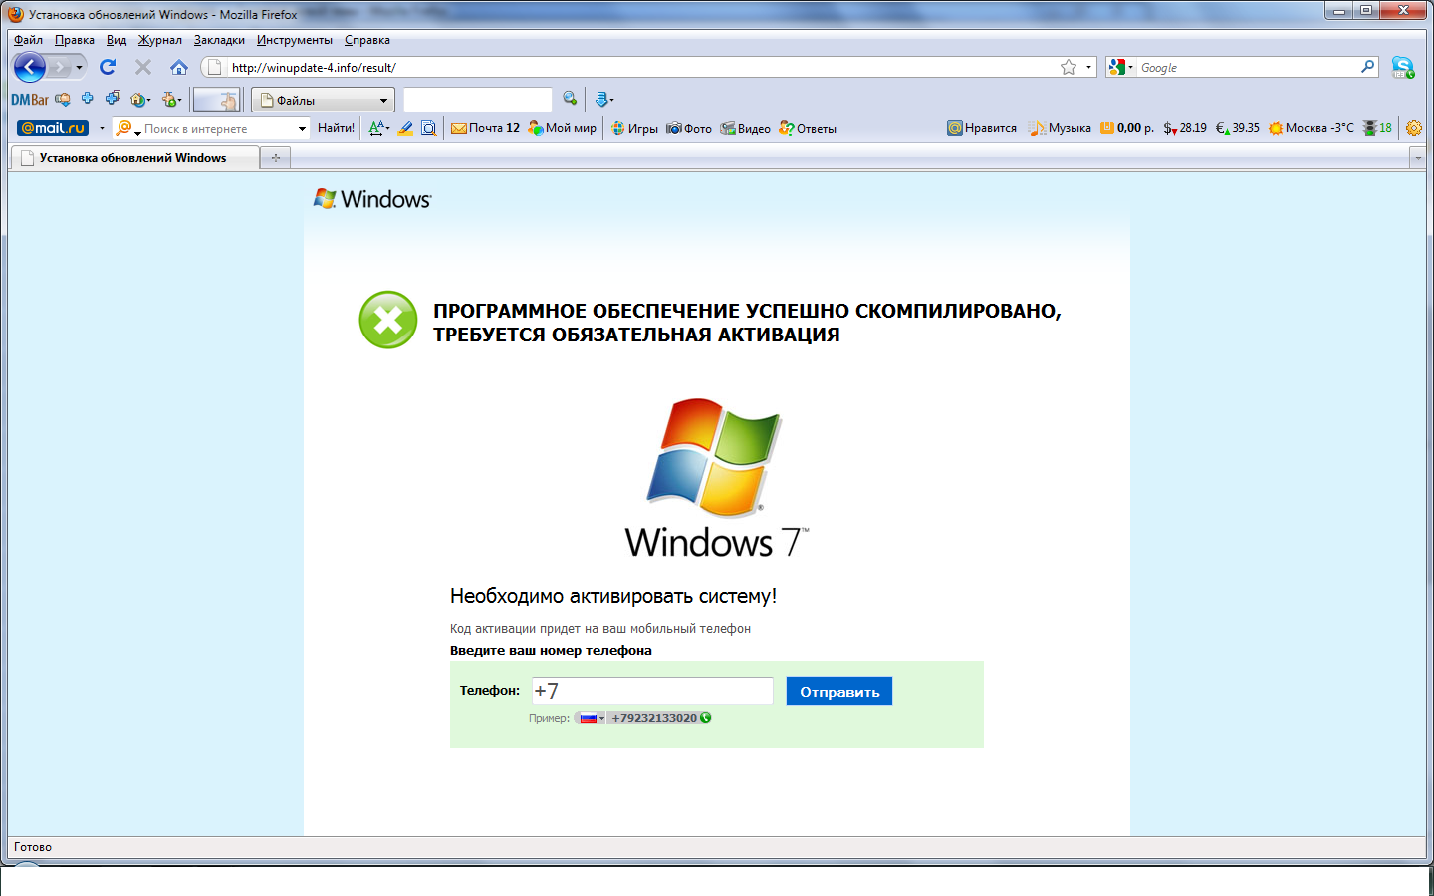Bookmark this page with the star icon
1434x896 pixels.
click(x=1069, y=67)
